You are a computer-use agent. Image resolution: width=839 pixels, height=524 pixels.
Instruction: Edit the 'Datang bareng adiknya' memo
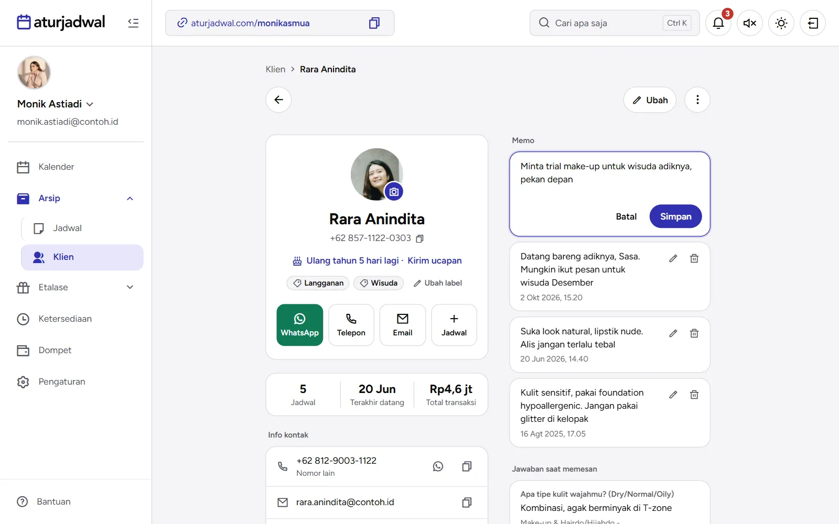click(x=673, y=258)
